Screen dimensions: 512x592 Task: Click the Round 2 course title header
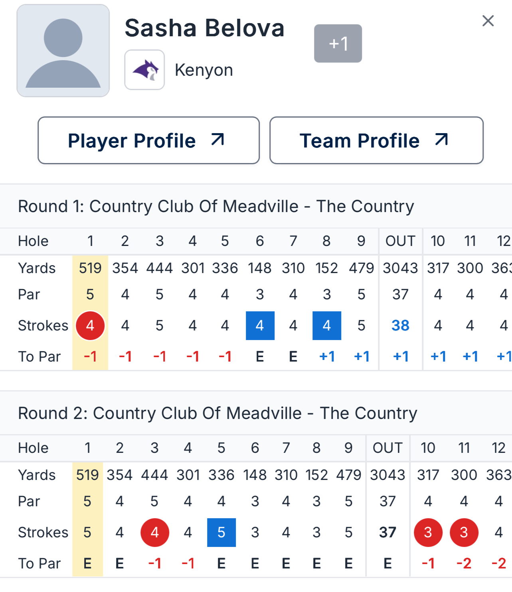click(217, 413)
